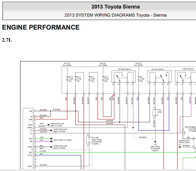The height and width of the screenshot is (171, 196).
Task: Click the "ECT FUSE 7.5A" label
Action: 92,79
